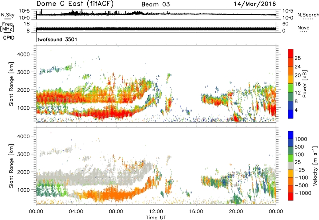Click the 'N.Sky' legend label
This screenshot has width=319, height=220.
coord(8,15)
